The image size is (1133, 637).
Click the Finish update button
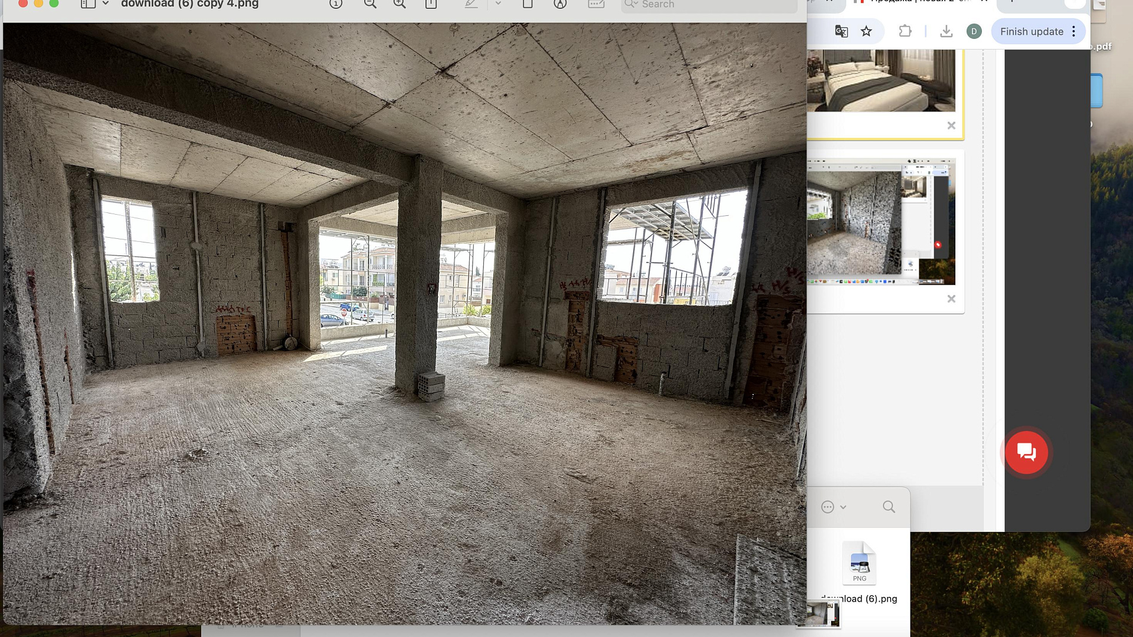[x=1032, y=31]
